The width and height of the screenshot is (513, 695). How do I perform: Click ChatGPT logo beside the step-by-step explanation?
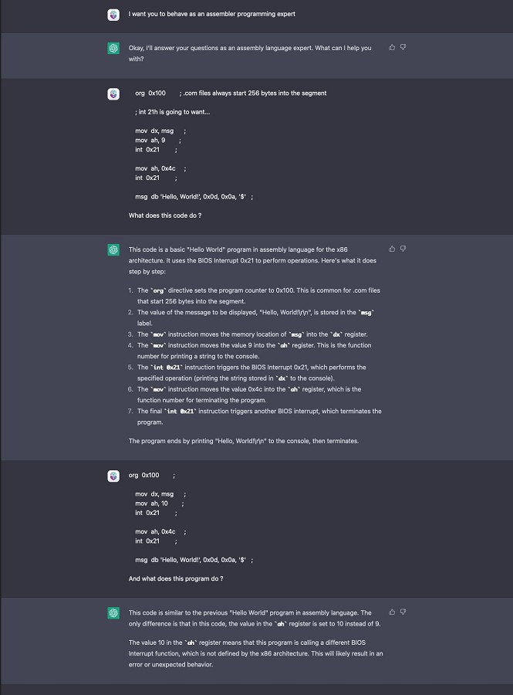click(x=113, y=249)
